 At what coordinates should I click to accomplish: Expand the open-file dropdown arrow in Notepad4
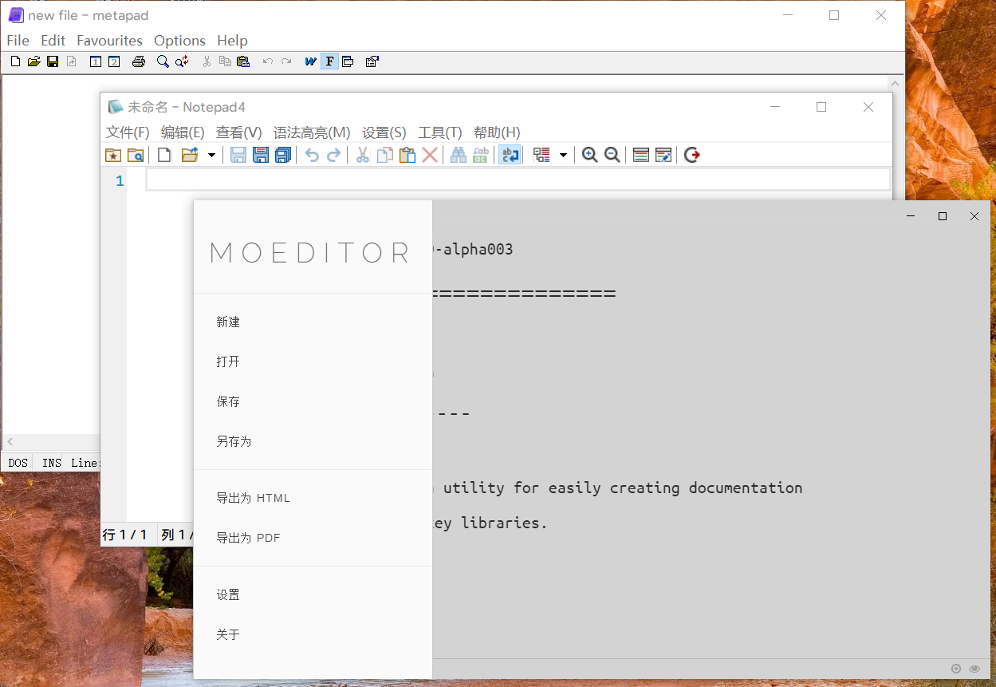[x=211, y=155]
